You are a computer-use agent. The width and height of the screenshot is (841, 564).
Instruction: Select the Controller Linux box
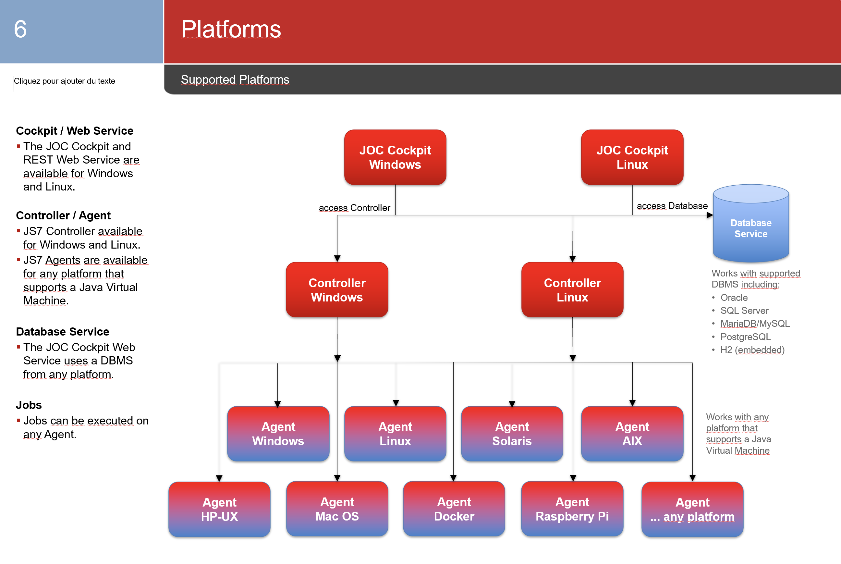pos(572,289)
